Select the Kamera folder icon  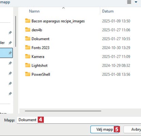(28, 56)
